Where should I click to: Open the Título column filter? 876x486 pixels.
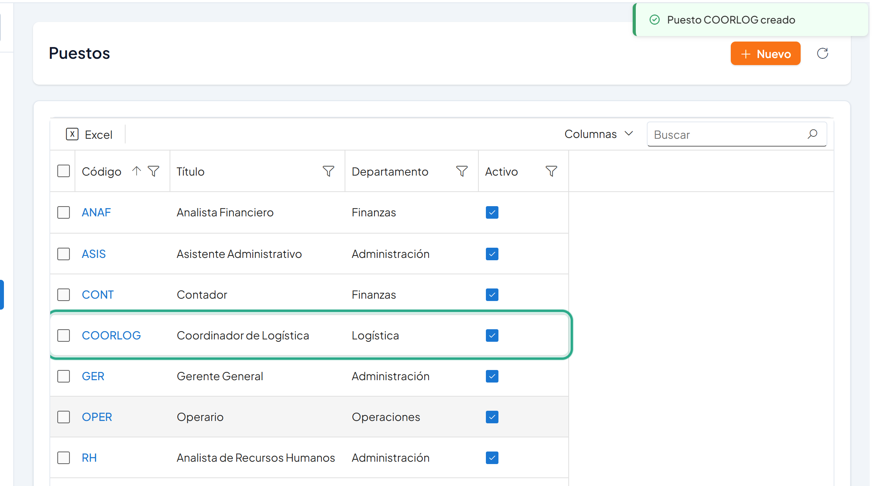328,171
